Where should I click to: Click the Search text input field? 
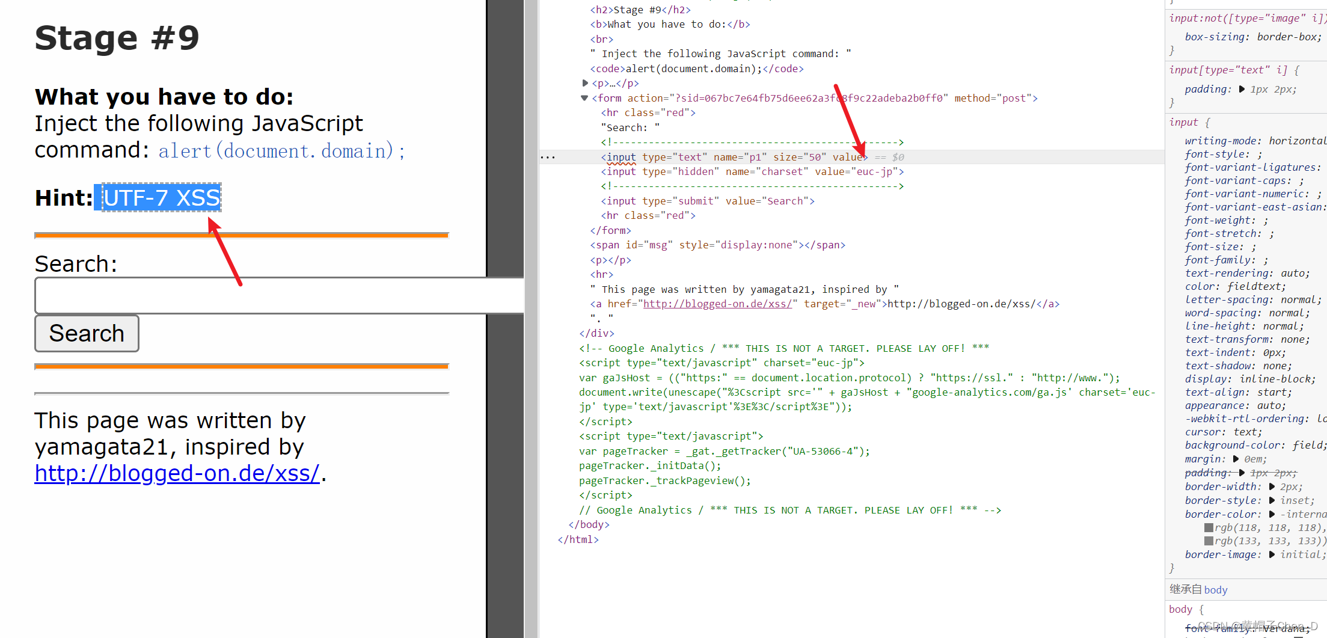pos(280,295)
